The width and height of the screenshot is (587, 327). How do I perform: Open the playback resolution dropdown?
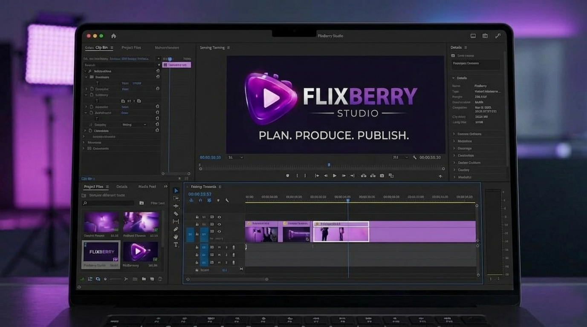click(400, 158)
